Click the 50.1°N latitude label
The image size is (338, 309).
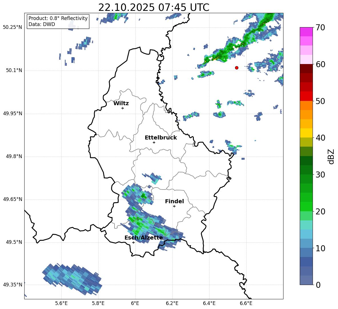pyautogui.click(x=14, y=71)
